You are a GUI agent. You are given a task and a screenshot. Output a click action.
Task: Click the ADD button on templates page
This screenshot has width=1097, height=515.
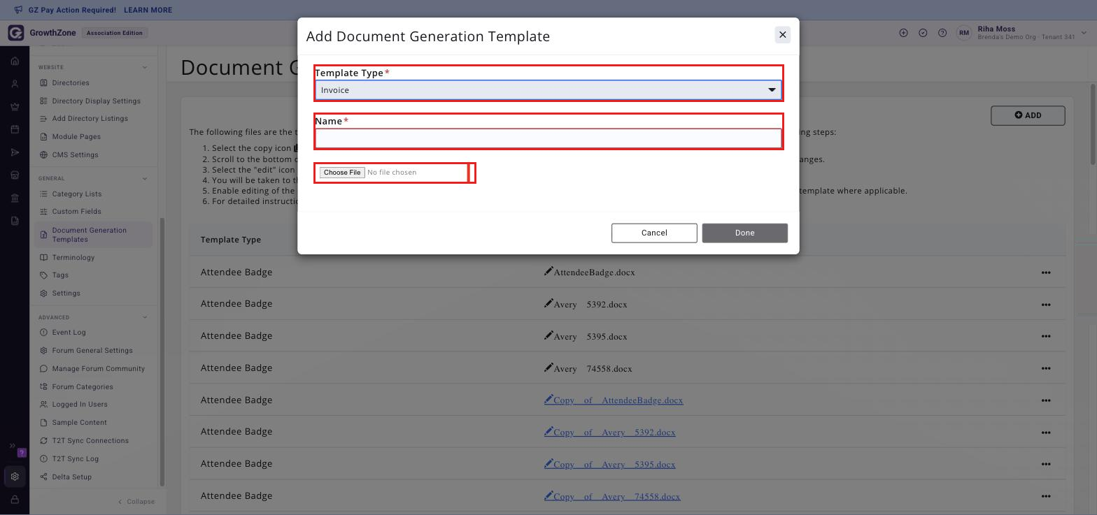pyautogui.click(x=1028, y=115)
